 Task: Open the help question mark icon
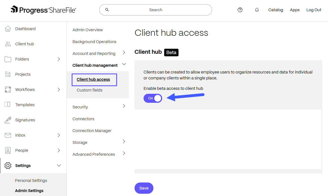[240, 10]
